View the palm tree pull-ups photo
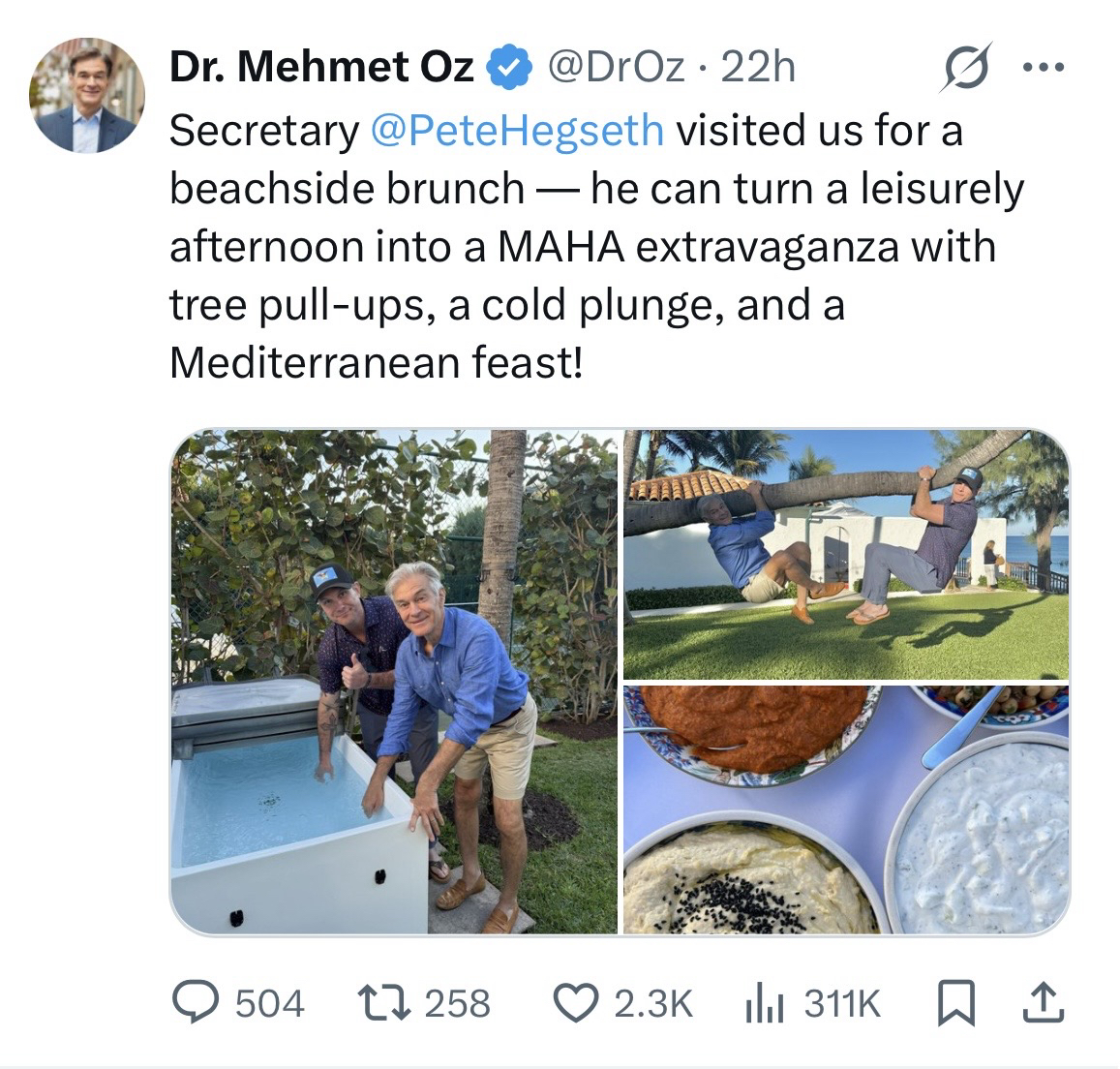This screenshot has height=1069, width=1120. (x=846, y=554)
